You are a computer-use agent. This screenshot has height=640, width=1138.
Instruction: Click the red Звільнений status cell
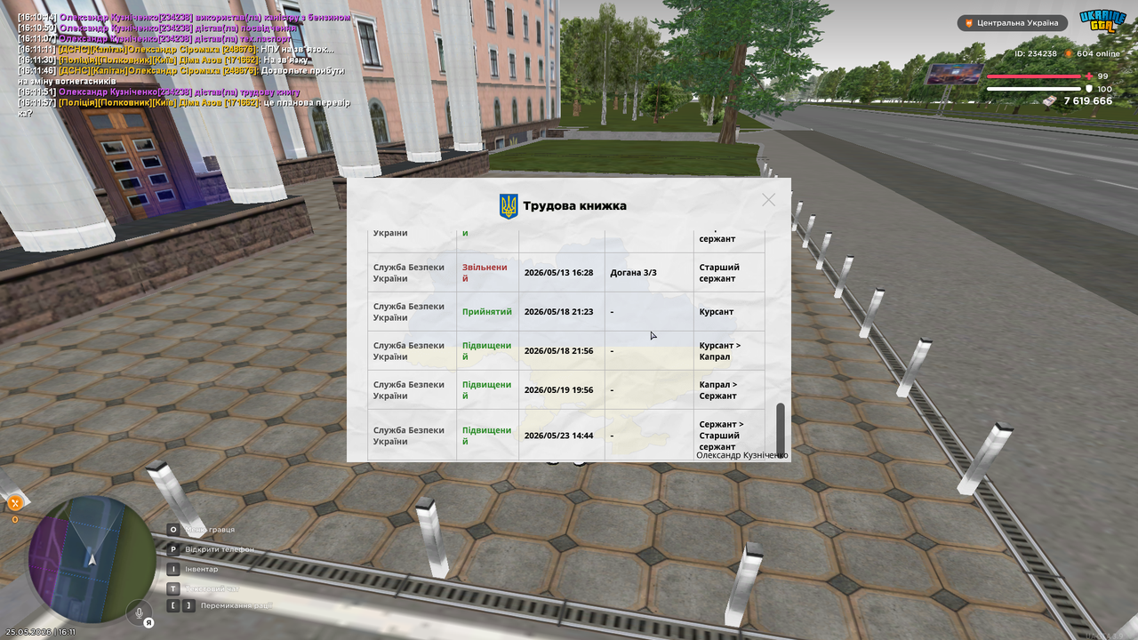coord(487,273)
